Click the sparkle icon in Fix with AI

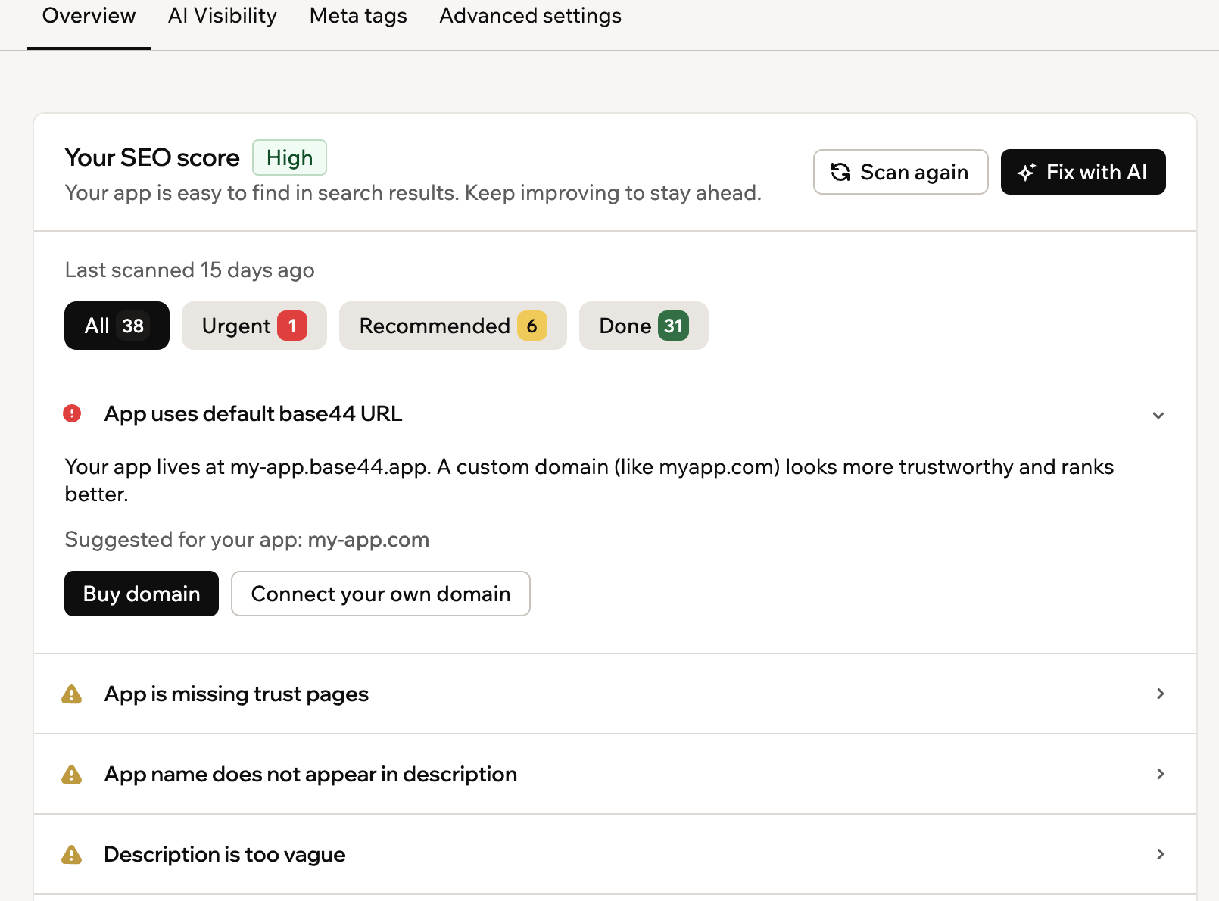tap(1027, 172)
